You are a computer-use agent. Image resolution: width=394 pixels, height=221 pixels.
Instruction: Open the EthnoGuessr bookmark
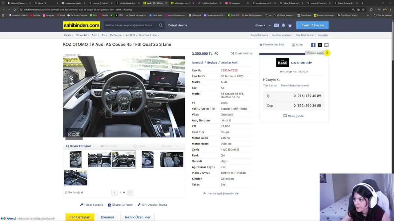[304, 15]
